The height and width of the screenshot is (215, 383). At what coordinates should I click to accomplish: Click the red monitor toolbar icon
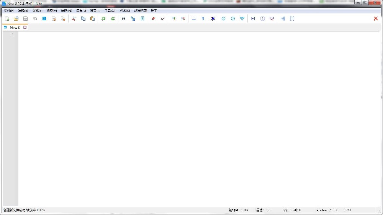tap(272, 18)
